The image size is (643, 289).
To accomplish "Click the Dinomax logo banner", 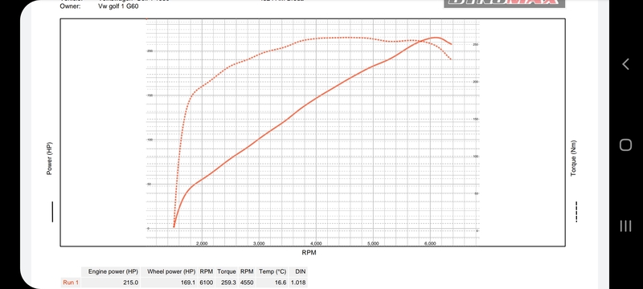I will tap(505, 2).
